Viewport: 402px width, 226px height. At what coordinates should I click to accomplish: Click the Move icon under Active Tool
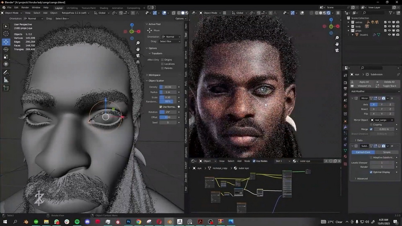pos(150,31)
